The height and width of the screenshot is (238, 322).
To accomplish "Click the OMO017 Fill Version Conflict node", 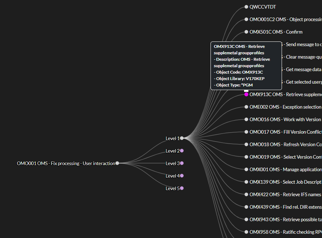I will pyautogui.click(x=246, y=132).
